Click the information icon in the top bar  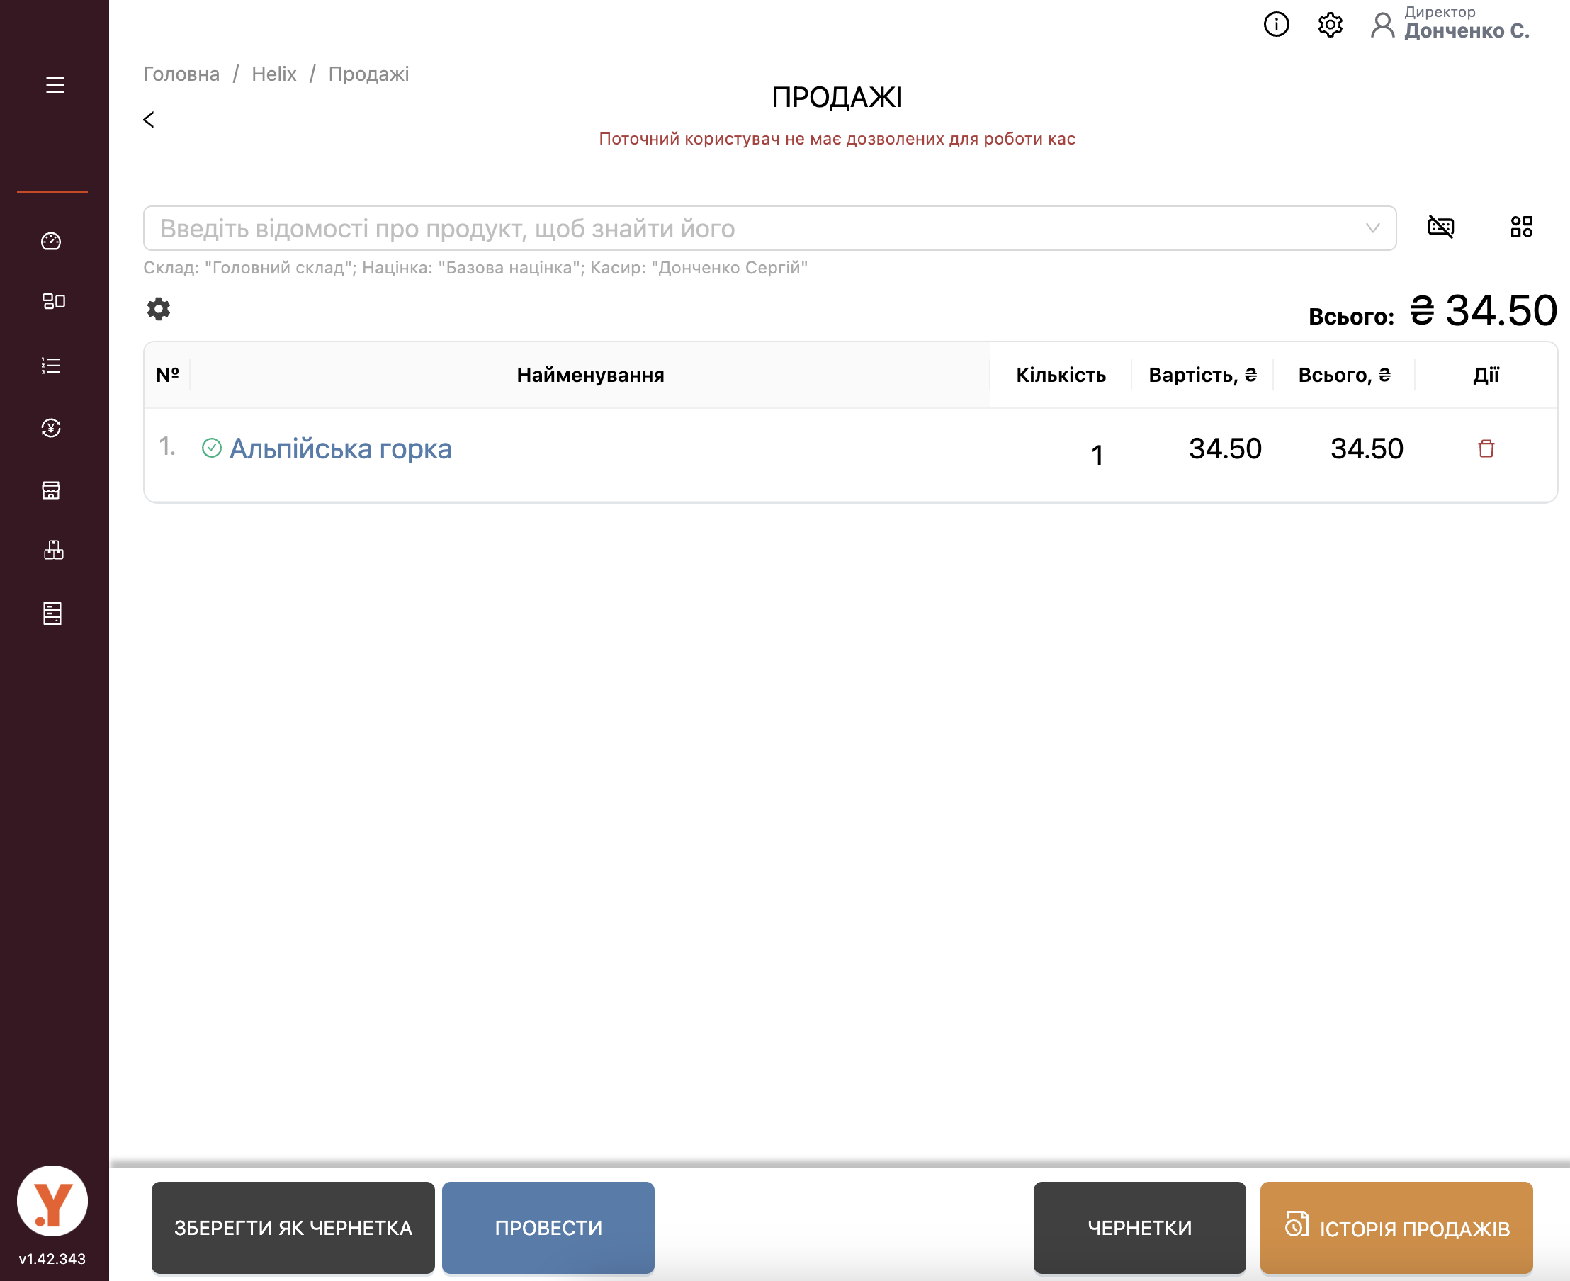(1277, 24)
